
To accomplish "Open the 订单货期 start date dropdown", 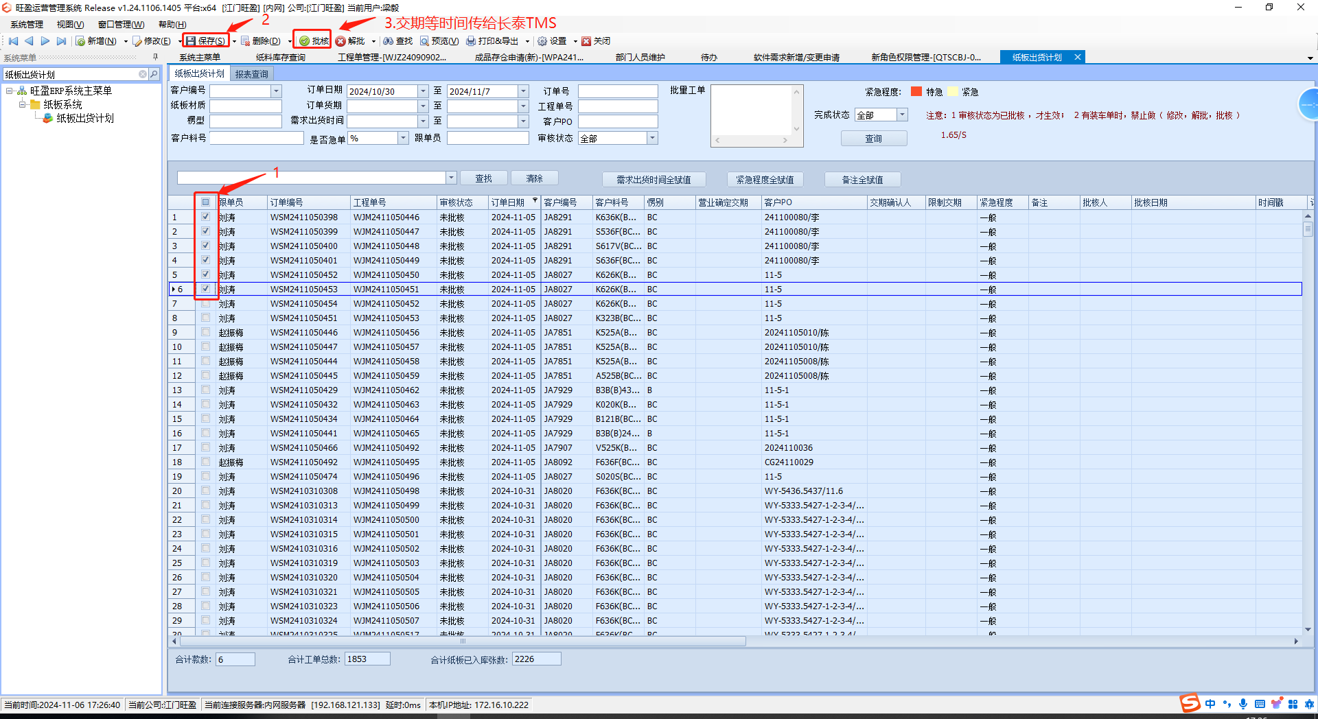I will tap(423, 106).
